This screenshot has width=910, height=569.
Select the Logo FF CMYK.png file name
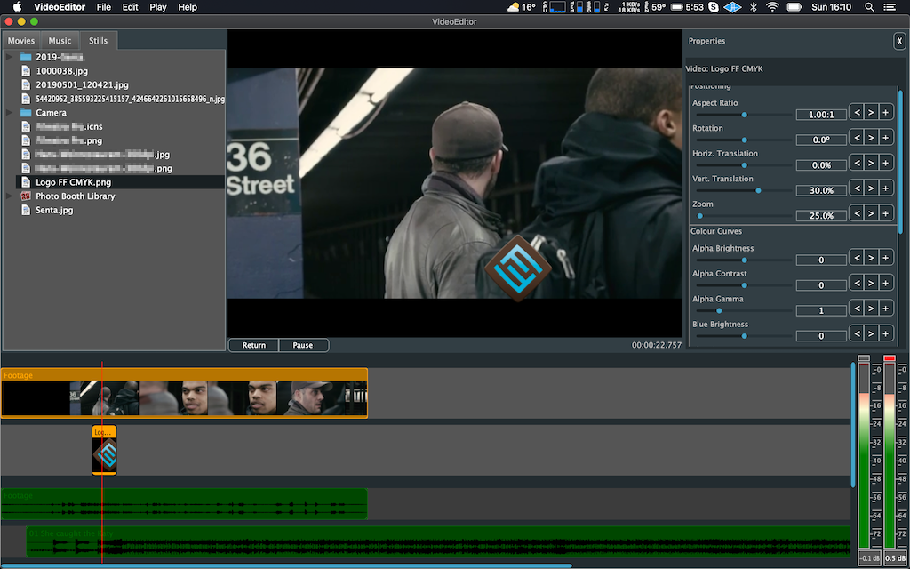point(73,182)
